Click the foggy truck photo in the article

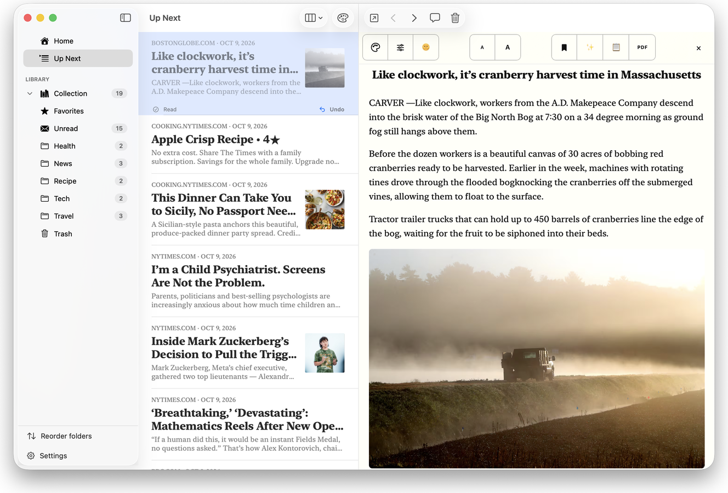coord(537,359)
